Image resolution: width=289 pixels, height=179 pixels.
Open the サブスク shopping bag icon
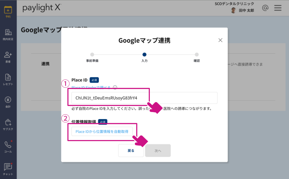pyautogui.click(x=8, y=122)
